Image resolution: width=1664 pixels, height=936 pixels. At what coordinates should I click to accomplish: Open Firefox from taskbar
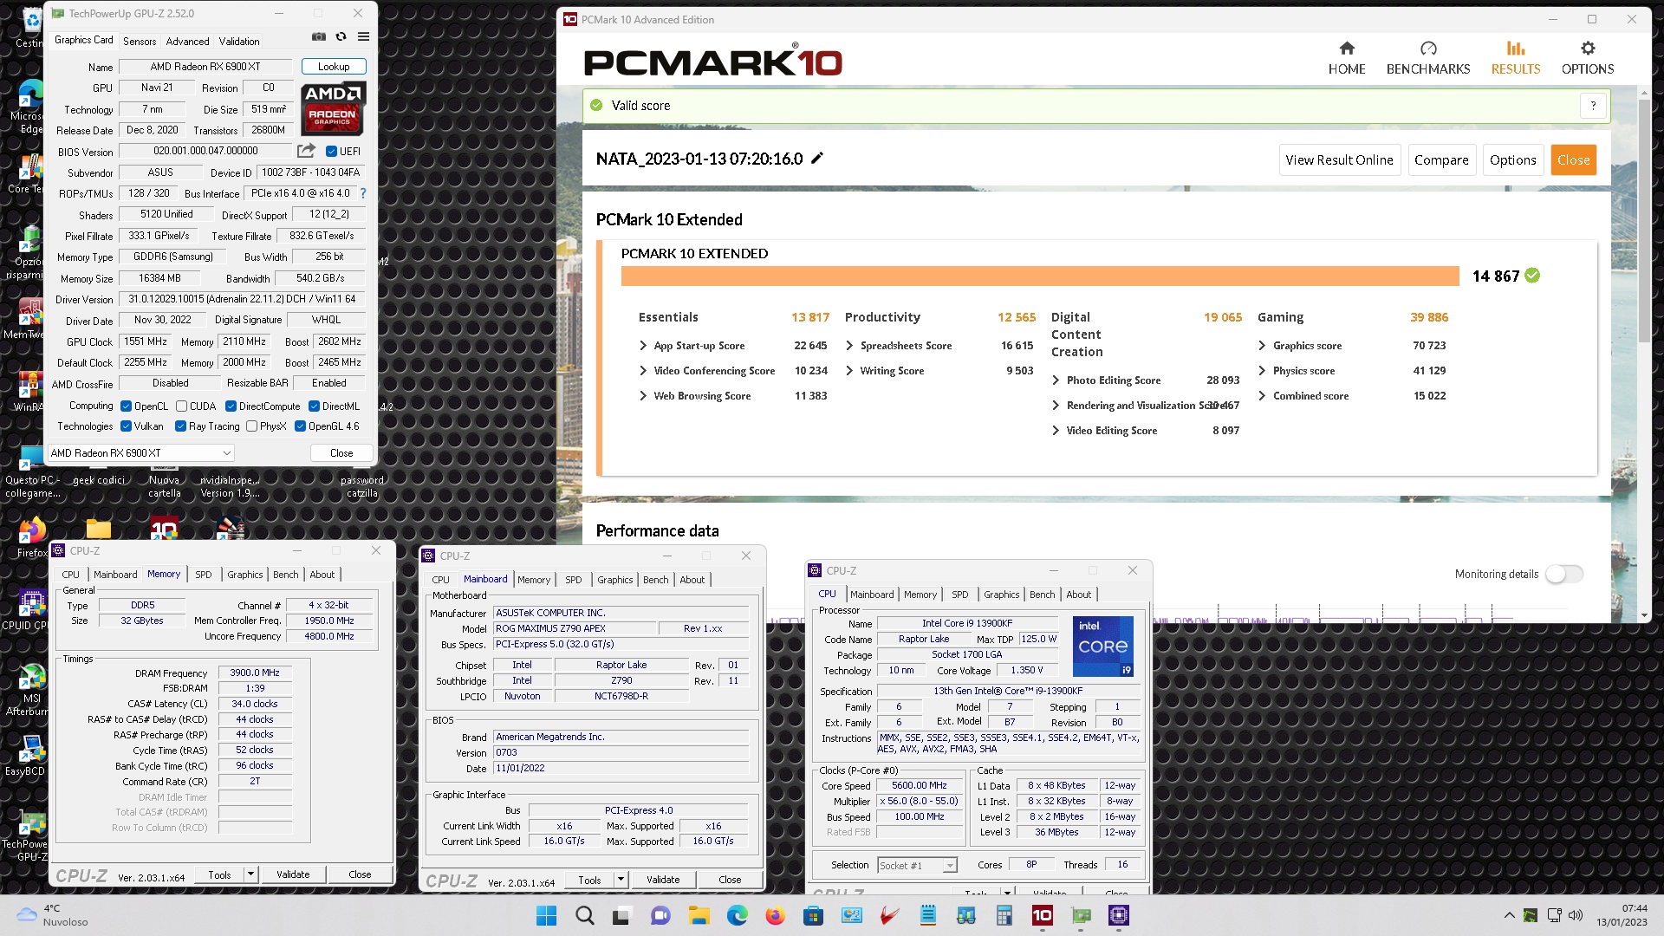coord(775,915)
